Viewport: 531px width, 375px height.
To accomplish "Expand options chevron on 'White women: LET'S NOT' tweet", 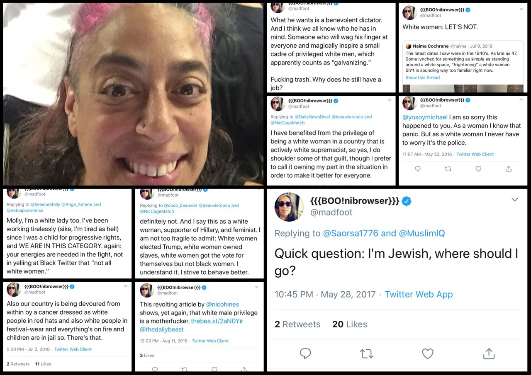I will (x=521, y=9).
